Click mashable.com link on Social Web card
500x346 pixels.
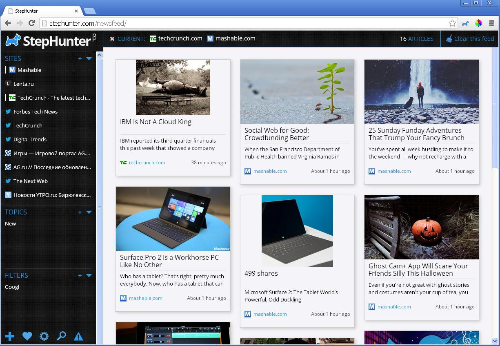pyautogui.click(x=270, y=171)
